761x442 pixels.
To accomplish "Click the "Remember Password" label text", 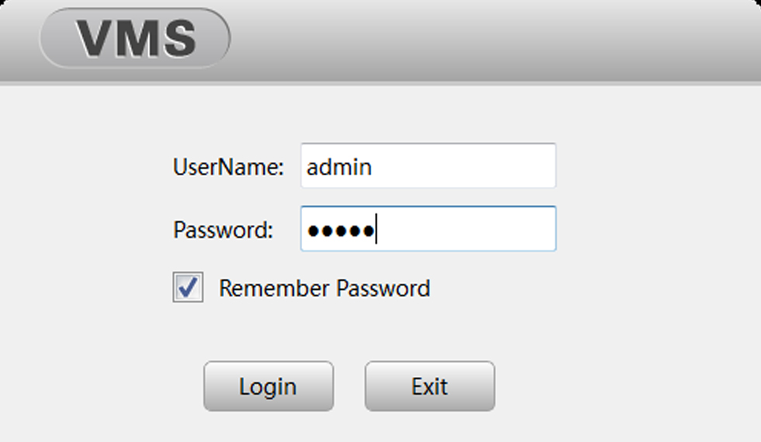I will click(325, 288).
